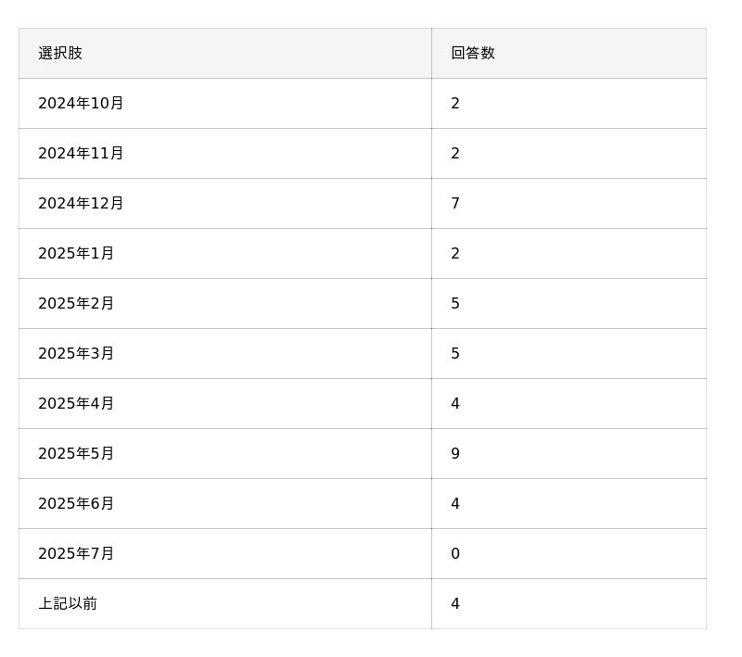Click the 上記以前 option cell

[x=68, y=604]
